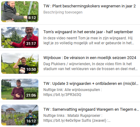Open thumbnail of Plant beschermingskokers video
This screenshot has height=127, width=140.
click(x=20, y=12)
